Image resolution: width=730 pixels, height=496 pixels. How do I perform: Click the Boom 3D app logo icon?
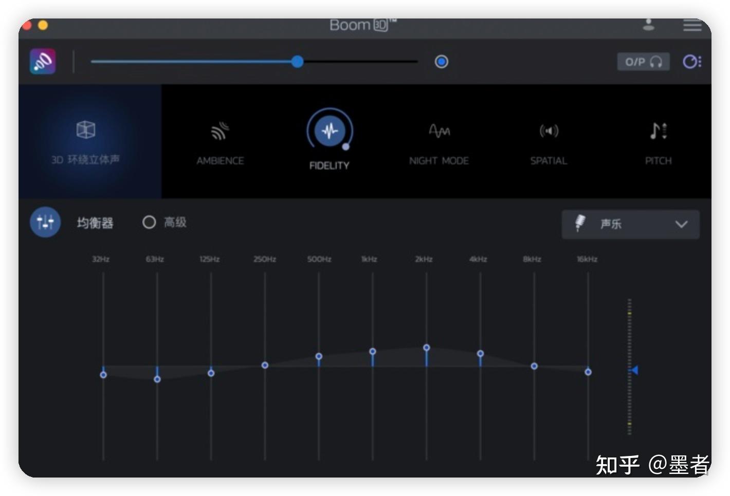(43, 62)
